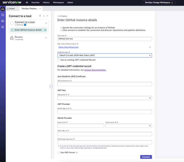Image resolution: width=184 pixels, height=162 pixels.
Task: Click the In Progress status label
Action: pos(63,16)
